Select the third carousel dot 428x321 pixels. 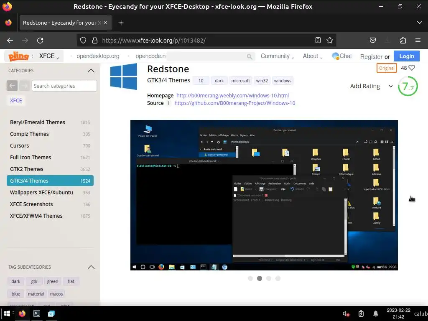click(269, 278)
